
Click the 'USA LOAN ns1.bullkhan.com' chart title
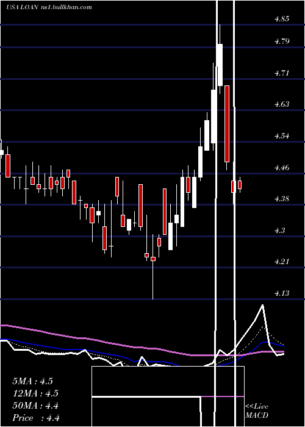49,7
